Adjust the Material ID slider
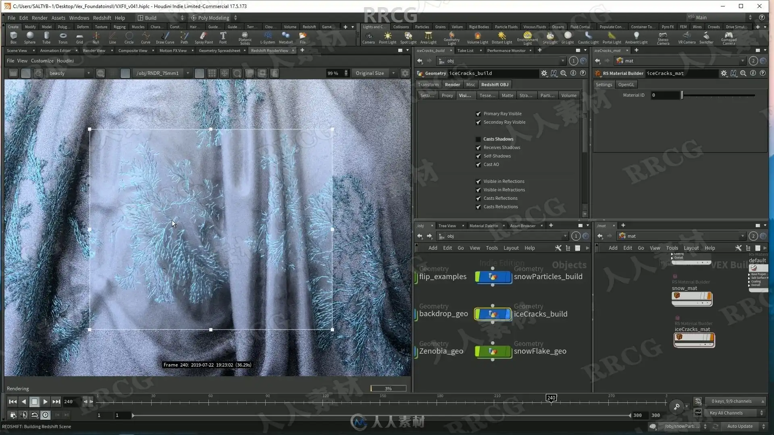Viewport: 774px width, 435px height. coord(682,95)
